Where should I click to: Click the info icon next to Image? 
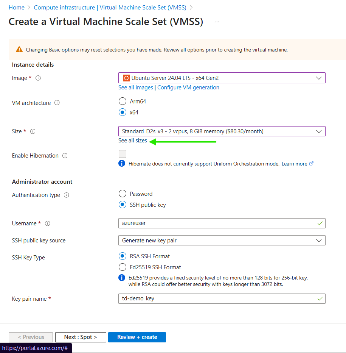pyautogui.click(x=38, y=78)
